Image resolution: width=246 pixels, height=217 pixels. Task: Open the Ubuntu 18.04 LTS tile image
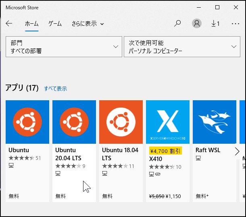click(x=121, y=122)
